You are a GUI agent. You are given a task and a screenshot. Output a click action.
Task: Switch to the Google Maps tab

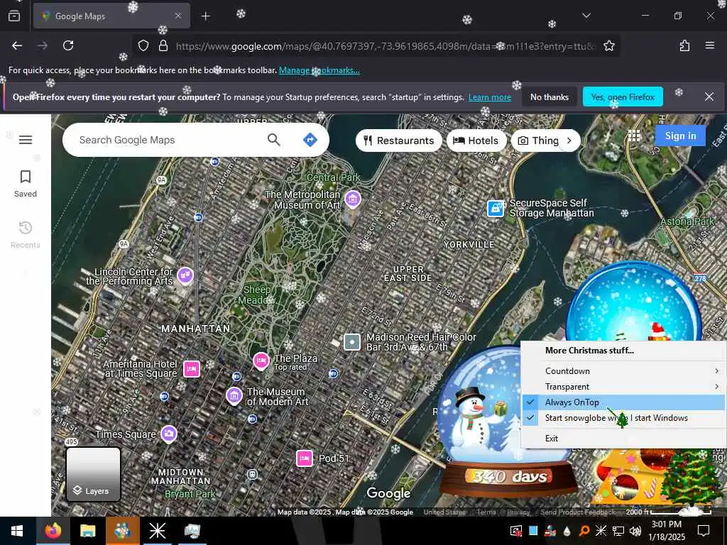[111, 16]
